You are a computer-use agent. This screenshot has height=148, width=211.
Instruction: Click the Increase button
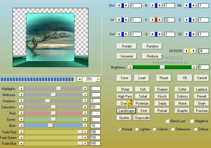pos(127,56)
